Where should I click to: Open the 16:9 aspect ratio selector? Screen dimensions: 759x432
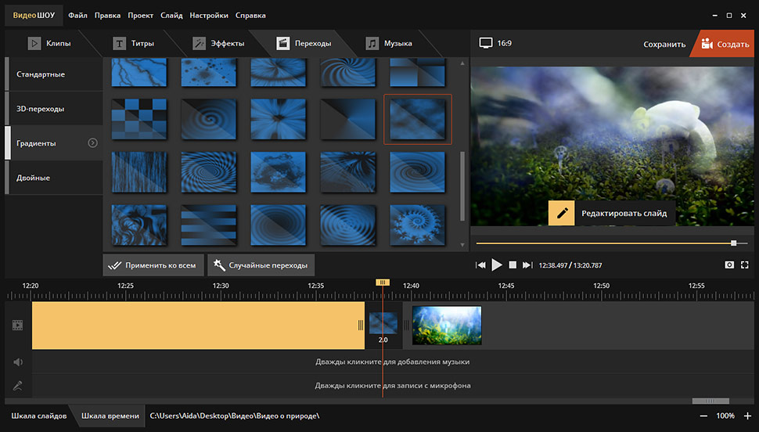[496, 43]
